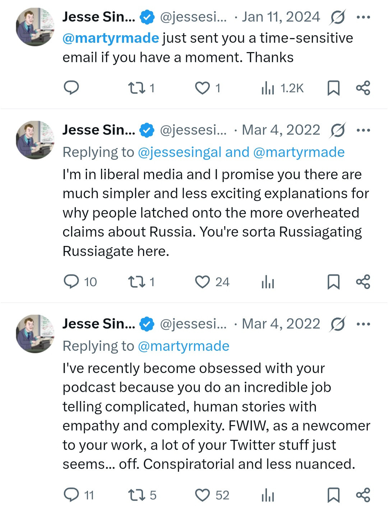Screen dimensions: 388x512
Task: Open Mar 4, 2022 timestamp on Russiagate tweet
Action: (281, 130)
